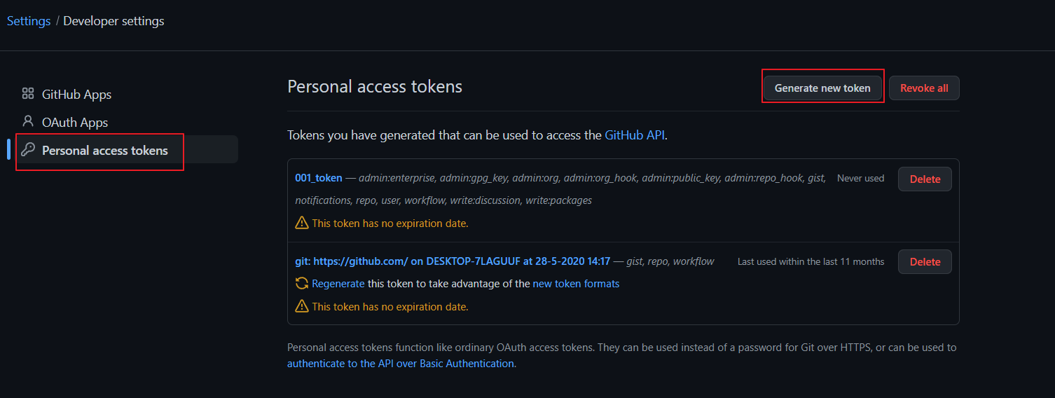Select Personal access tokens sidebar item
The width and height of the screenshot is (1055, 398).
(x=105, y=150)
